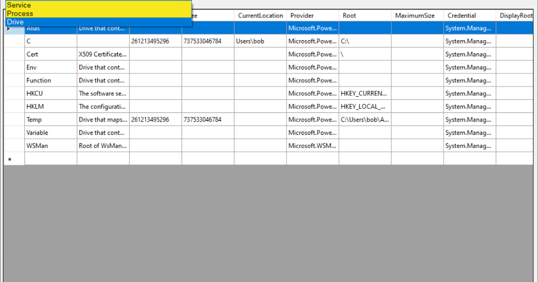Click the row header next to WSMan
Screen dimensions: 538x282
point(13,145)
